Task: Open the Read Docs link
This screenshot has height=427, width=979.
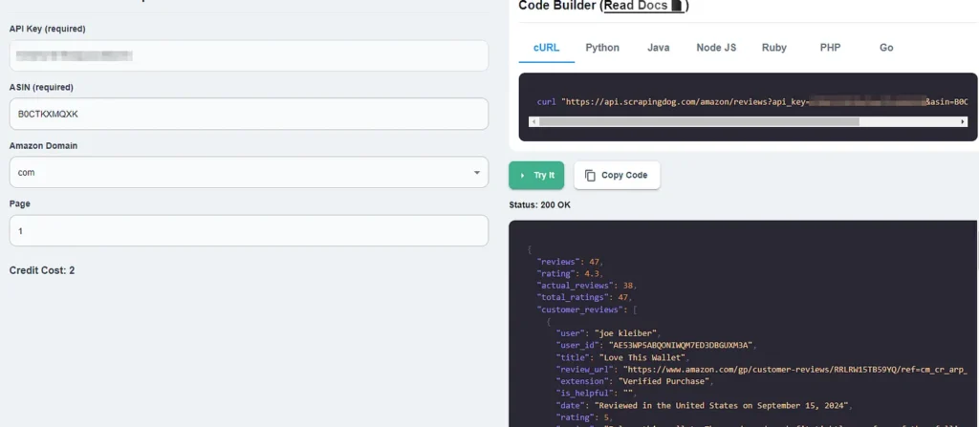Action: click(636, 6)
